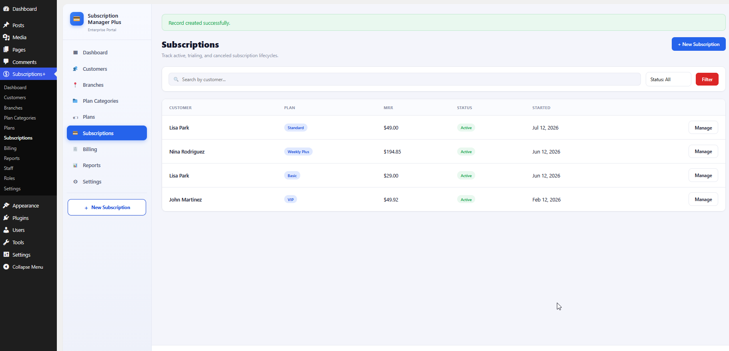Screen dimensions: 729x351
Task: Manage Lisa Park's Standard subscription
Action: pyautogui.click(x=703, y=128)
